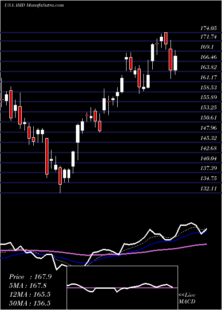
Task: Click the 132.11 price level label
Action: pos(209,189)
